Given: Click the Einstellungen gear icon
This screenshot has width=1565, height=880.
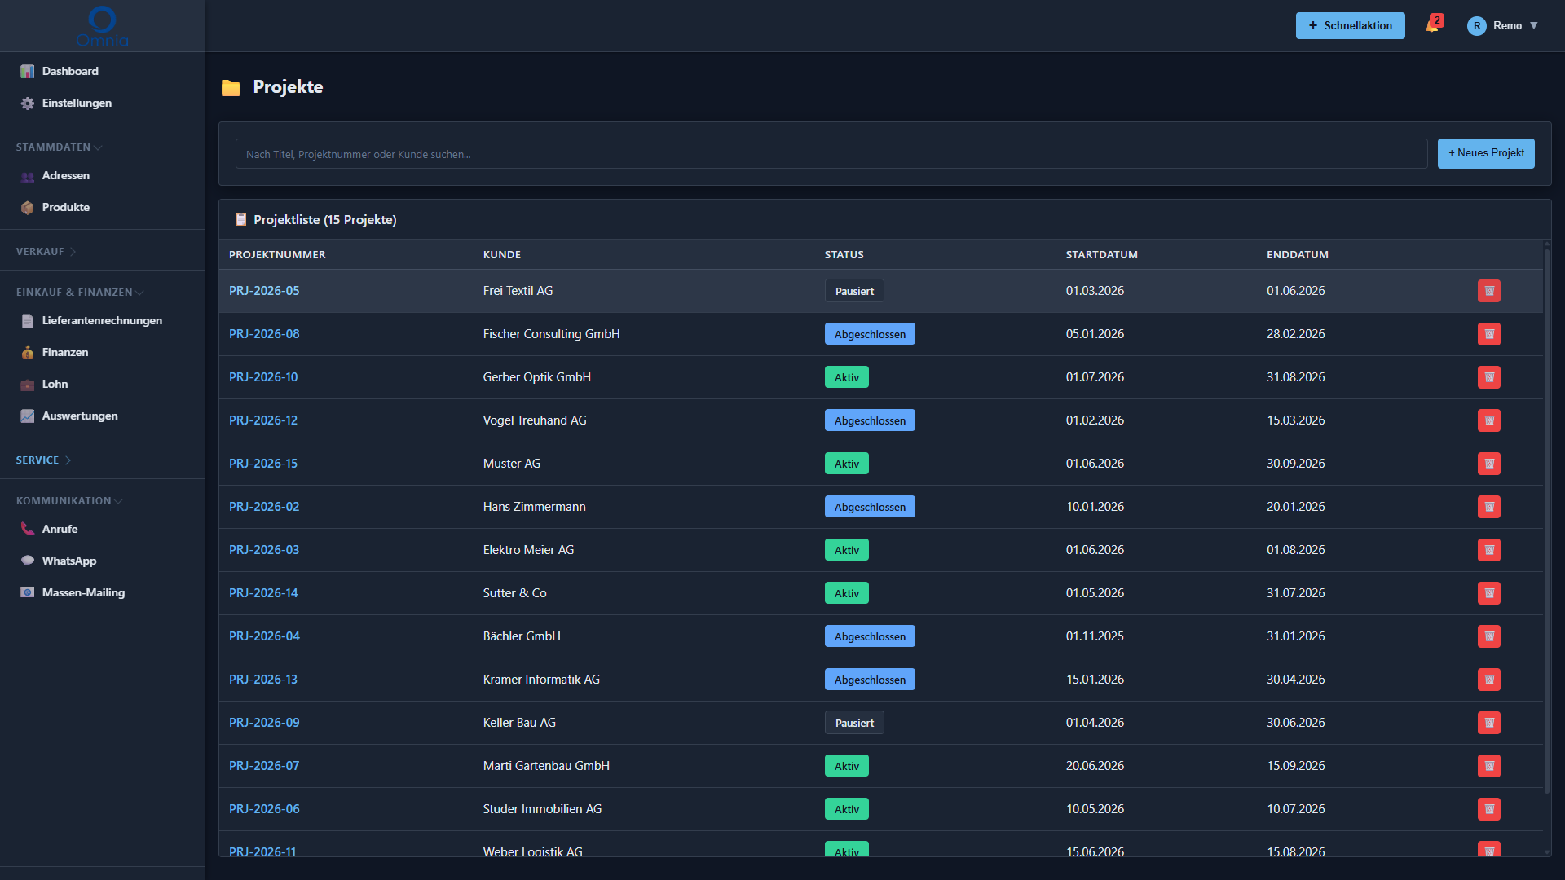Looking at the screenshot, I should click(x=28, y=103).
